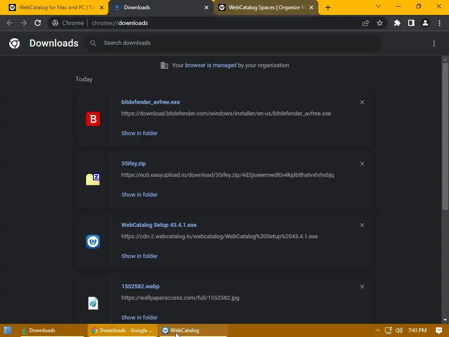Viewport: 449px width, 337px height.
Task: Go back with the browser back arrow
Action: click(x=10, y=23)
